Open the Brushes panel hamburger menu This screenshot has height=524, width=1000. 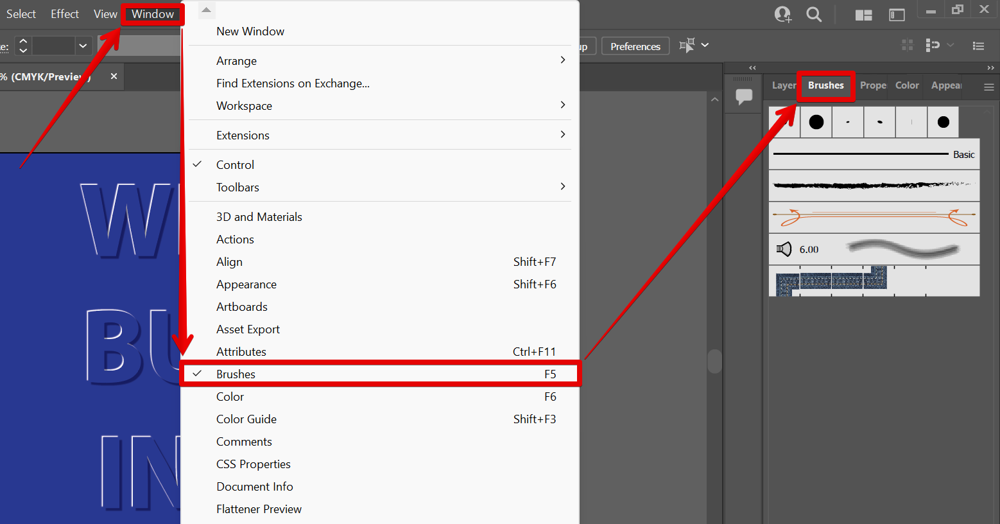tap(988, 87)
